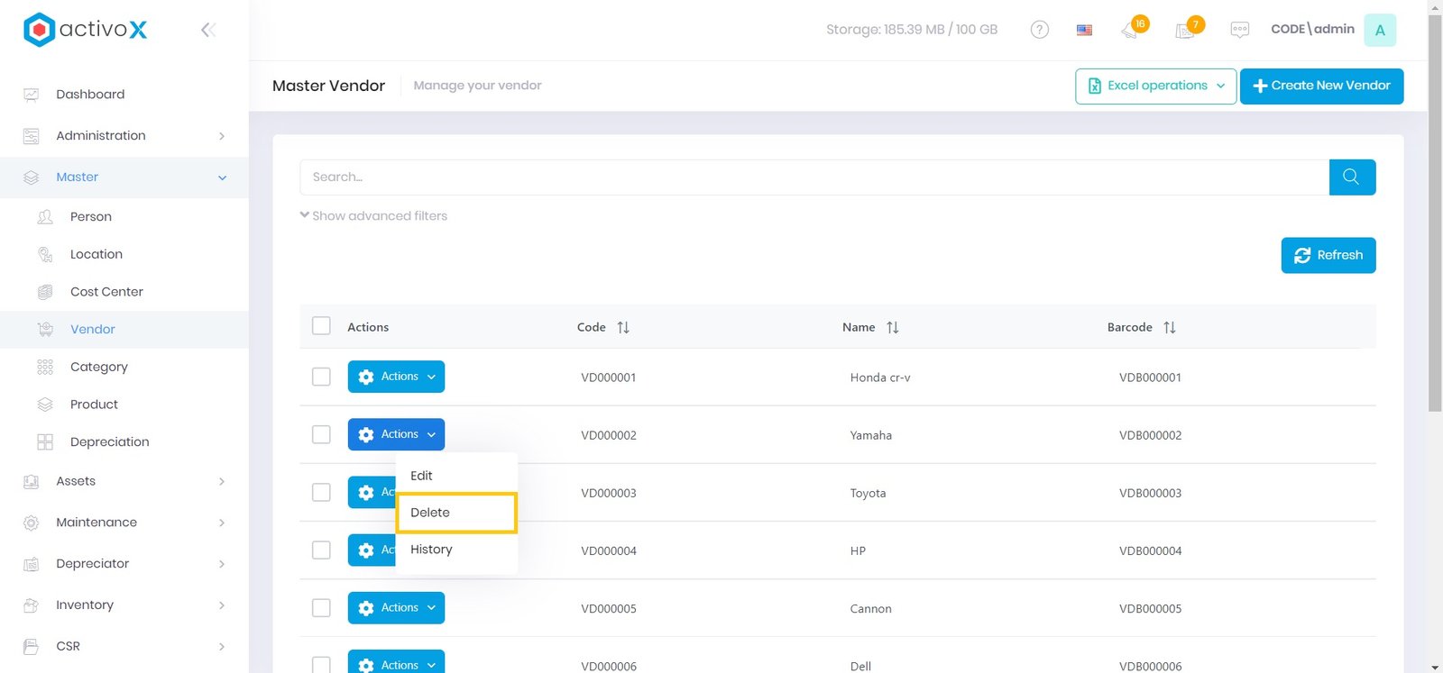The height and width of the screenshot is (673, 1443).
Task: Select all rows with header checkbox
Action: [x=321, y=326]
